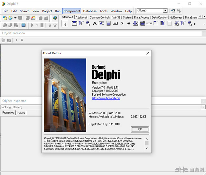The height and width of the screenshot is (175, 206).
Task: Click the copyright text scroll up arrow
Action: (147, 139)
